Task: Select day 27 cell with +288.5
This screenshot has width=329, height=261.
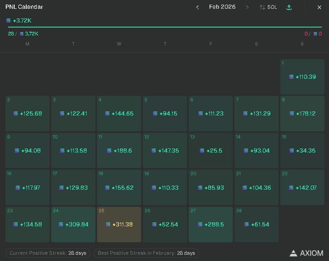Action: 211,224
